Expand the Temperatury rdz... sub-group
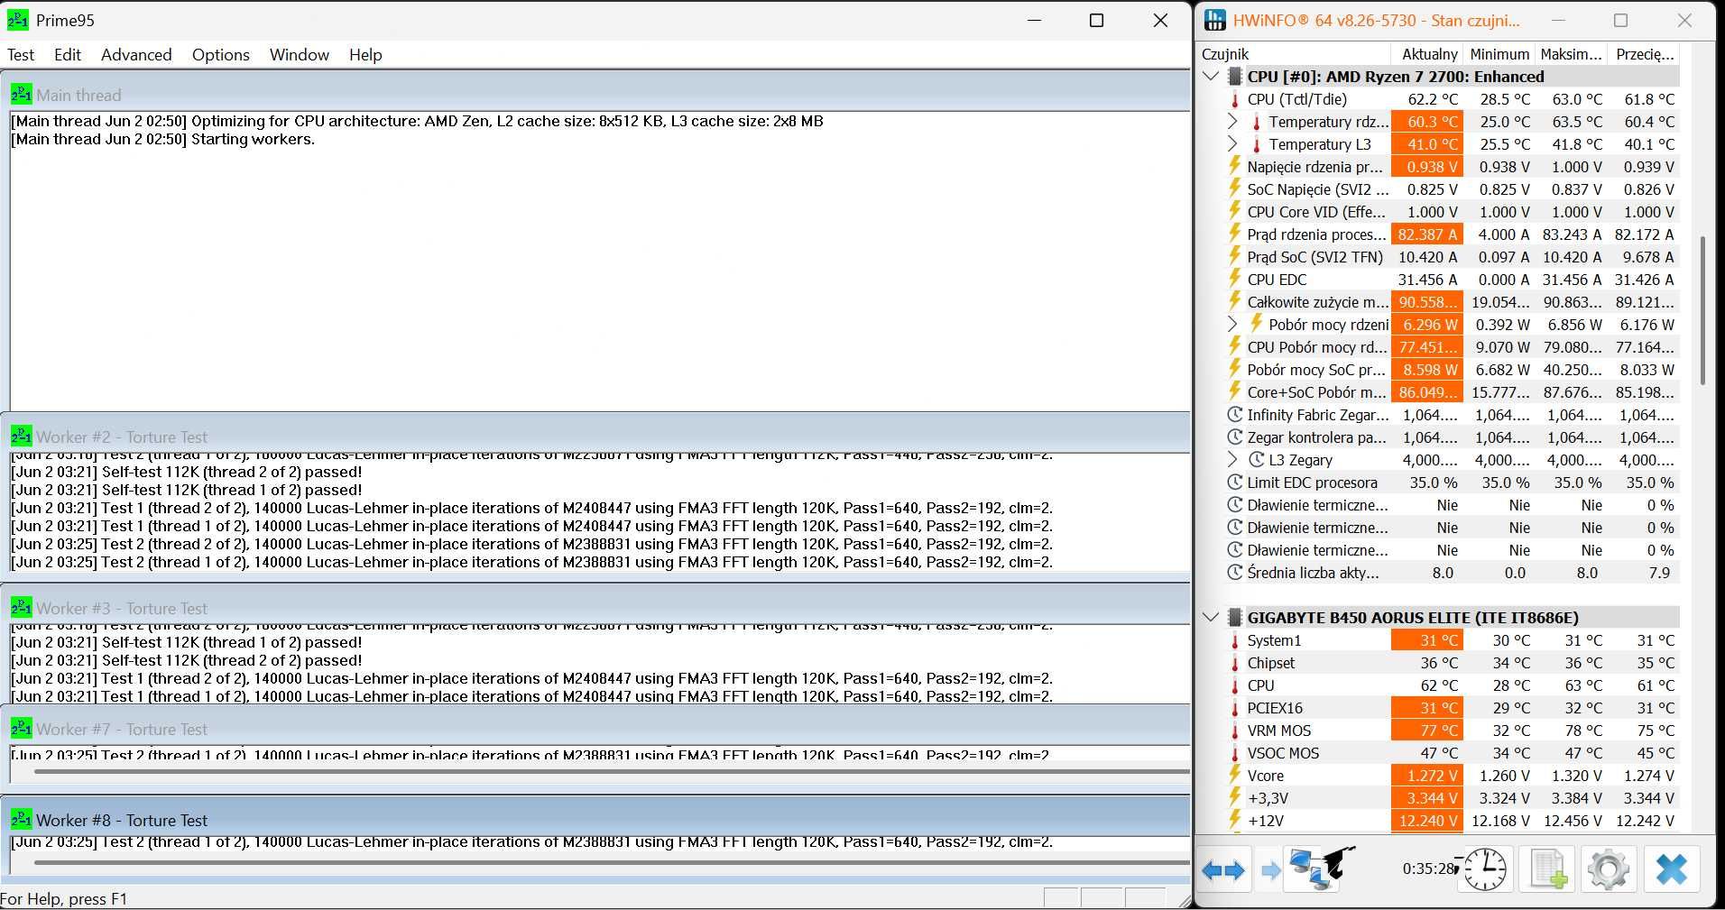 (1233, 121)
